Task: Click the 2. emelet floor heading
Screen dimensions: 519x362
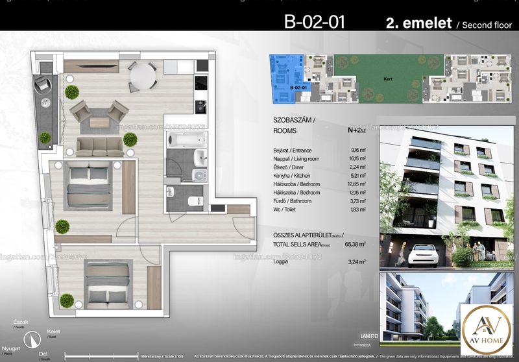Action: tap(418, 23)
